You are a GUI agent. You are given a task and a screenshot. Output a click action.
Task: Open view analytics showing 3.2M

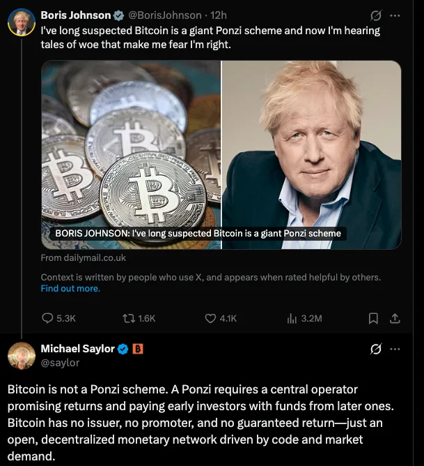(x=292, y=318)
